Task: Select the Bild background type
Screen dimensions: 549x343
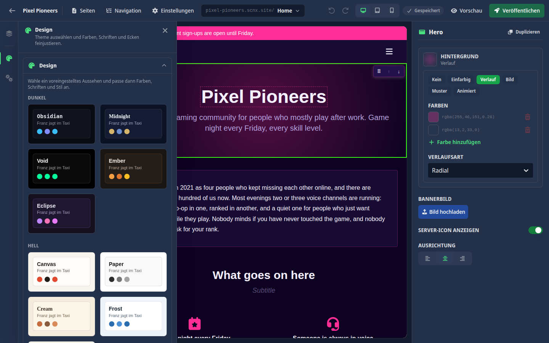Action: coord(510,80)
